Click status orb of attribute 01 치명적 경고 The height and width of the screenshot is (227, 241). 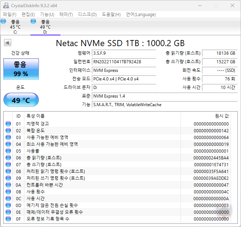8,124
